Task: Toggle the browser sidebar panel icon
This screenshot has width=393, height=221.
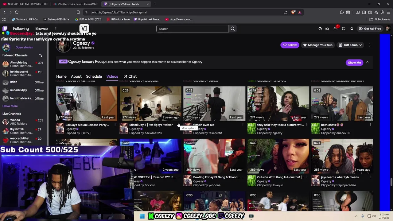Action: [x=364, y=12]
